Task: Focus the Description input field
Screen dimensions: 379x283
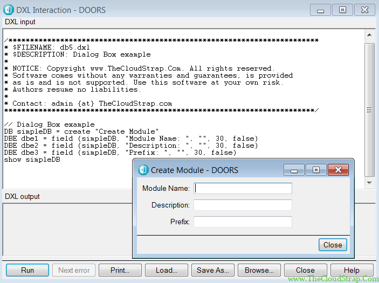Action: 243,205
